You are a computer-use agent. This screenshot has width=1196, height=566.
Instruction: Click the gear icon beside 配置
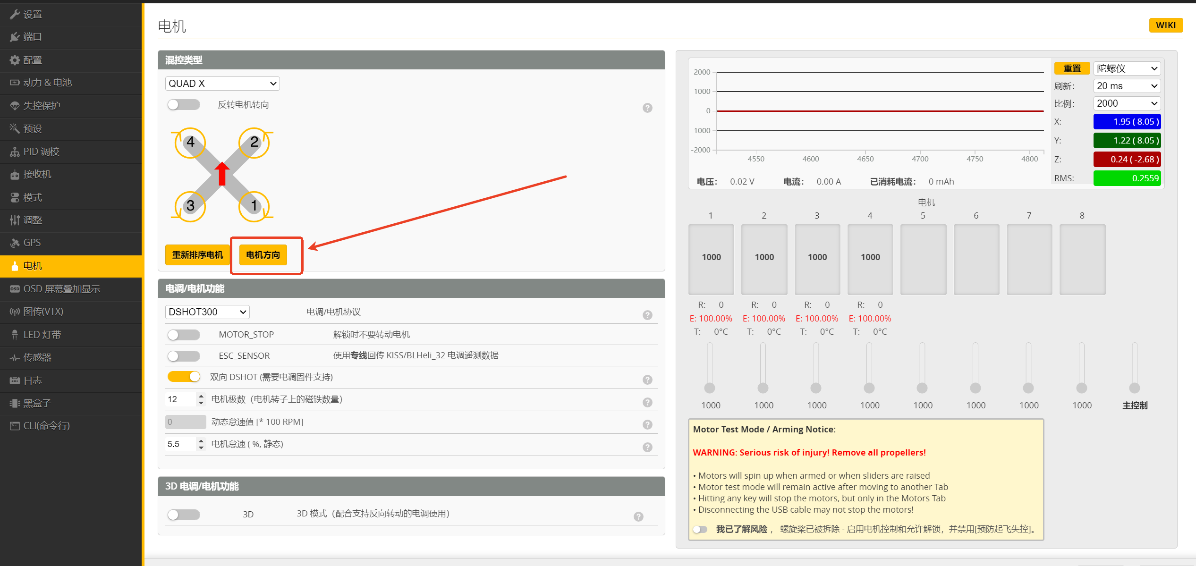pyautogui.click(x=15, y=60)
